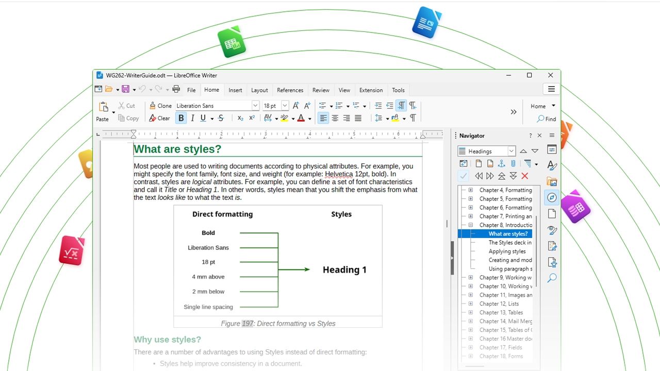Viewport: 660px width, 371px height.
Task: Click the yellow Character Highlighting Color button
Action: coord(284,118)
